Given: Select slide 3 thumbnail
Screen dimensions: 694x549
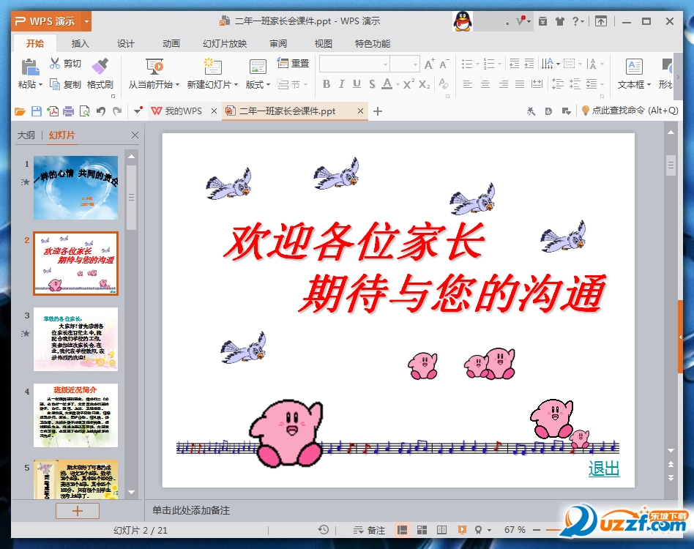Looking at the screenshot, I should point(75,340).
